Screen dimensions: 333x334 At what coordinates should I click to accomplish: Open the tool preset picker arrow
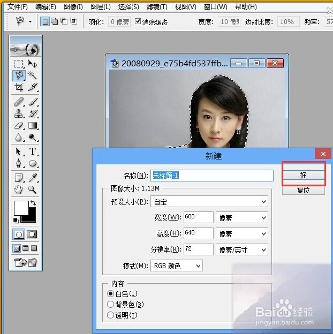coord(31,21)
